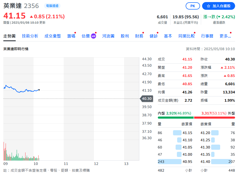
Task: Click the green 內盤 ratio bar
Action: pos(176,118)
